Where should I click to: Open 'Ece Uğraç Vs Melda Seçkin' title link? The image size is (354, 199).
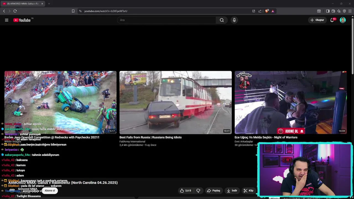pos(266,137)
